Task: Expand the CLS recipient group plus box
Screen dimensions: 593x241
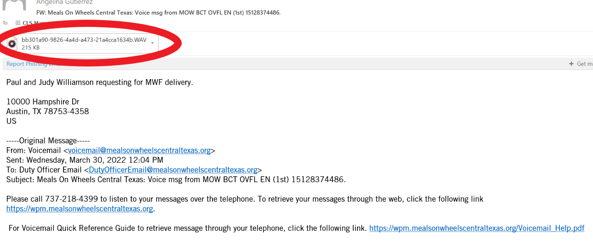Action: (18, 23)
